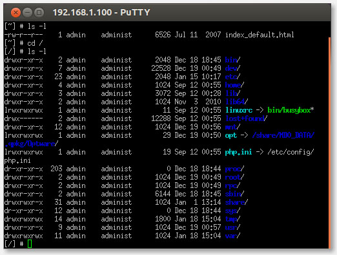337x255 pixels.
Task: Click the timestamp 'Jan 1 13:14'
Action: point(198,202)
